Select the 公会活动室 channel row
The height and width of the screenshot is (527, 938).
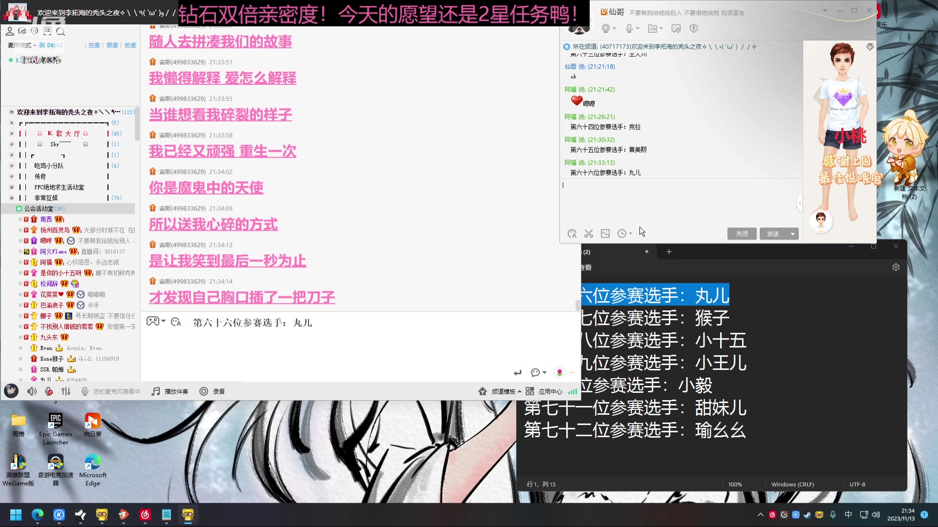[68, 208]
